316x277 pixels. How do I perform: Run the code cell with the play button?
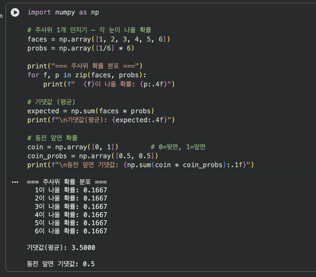point(15,12)
